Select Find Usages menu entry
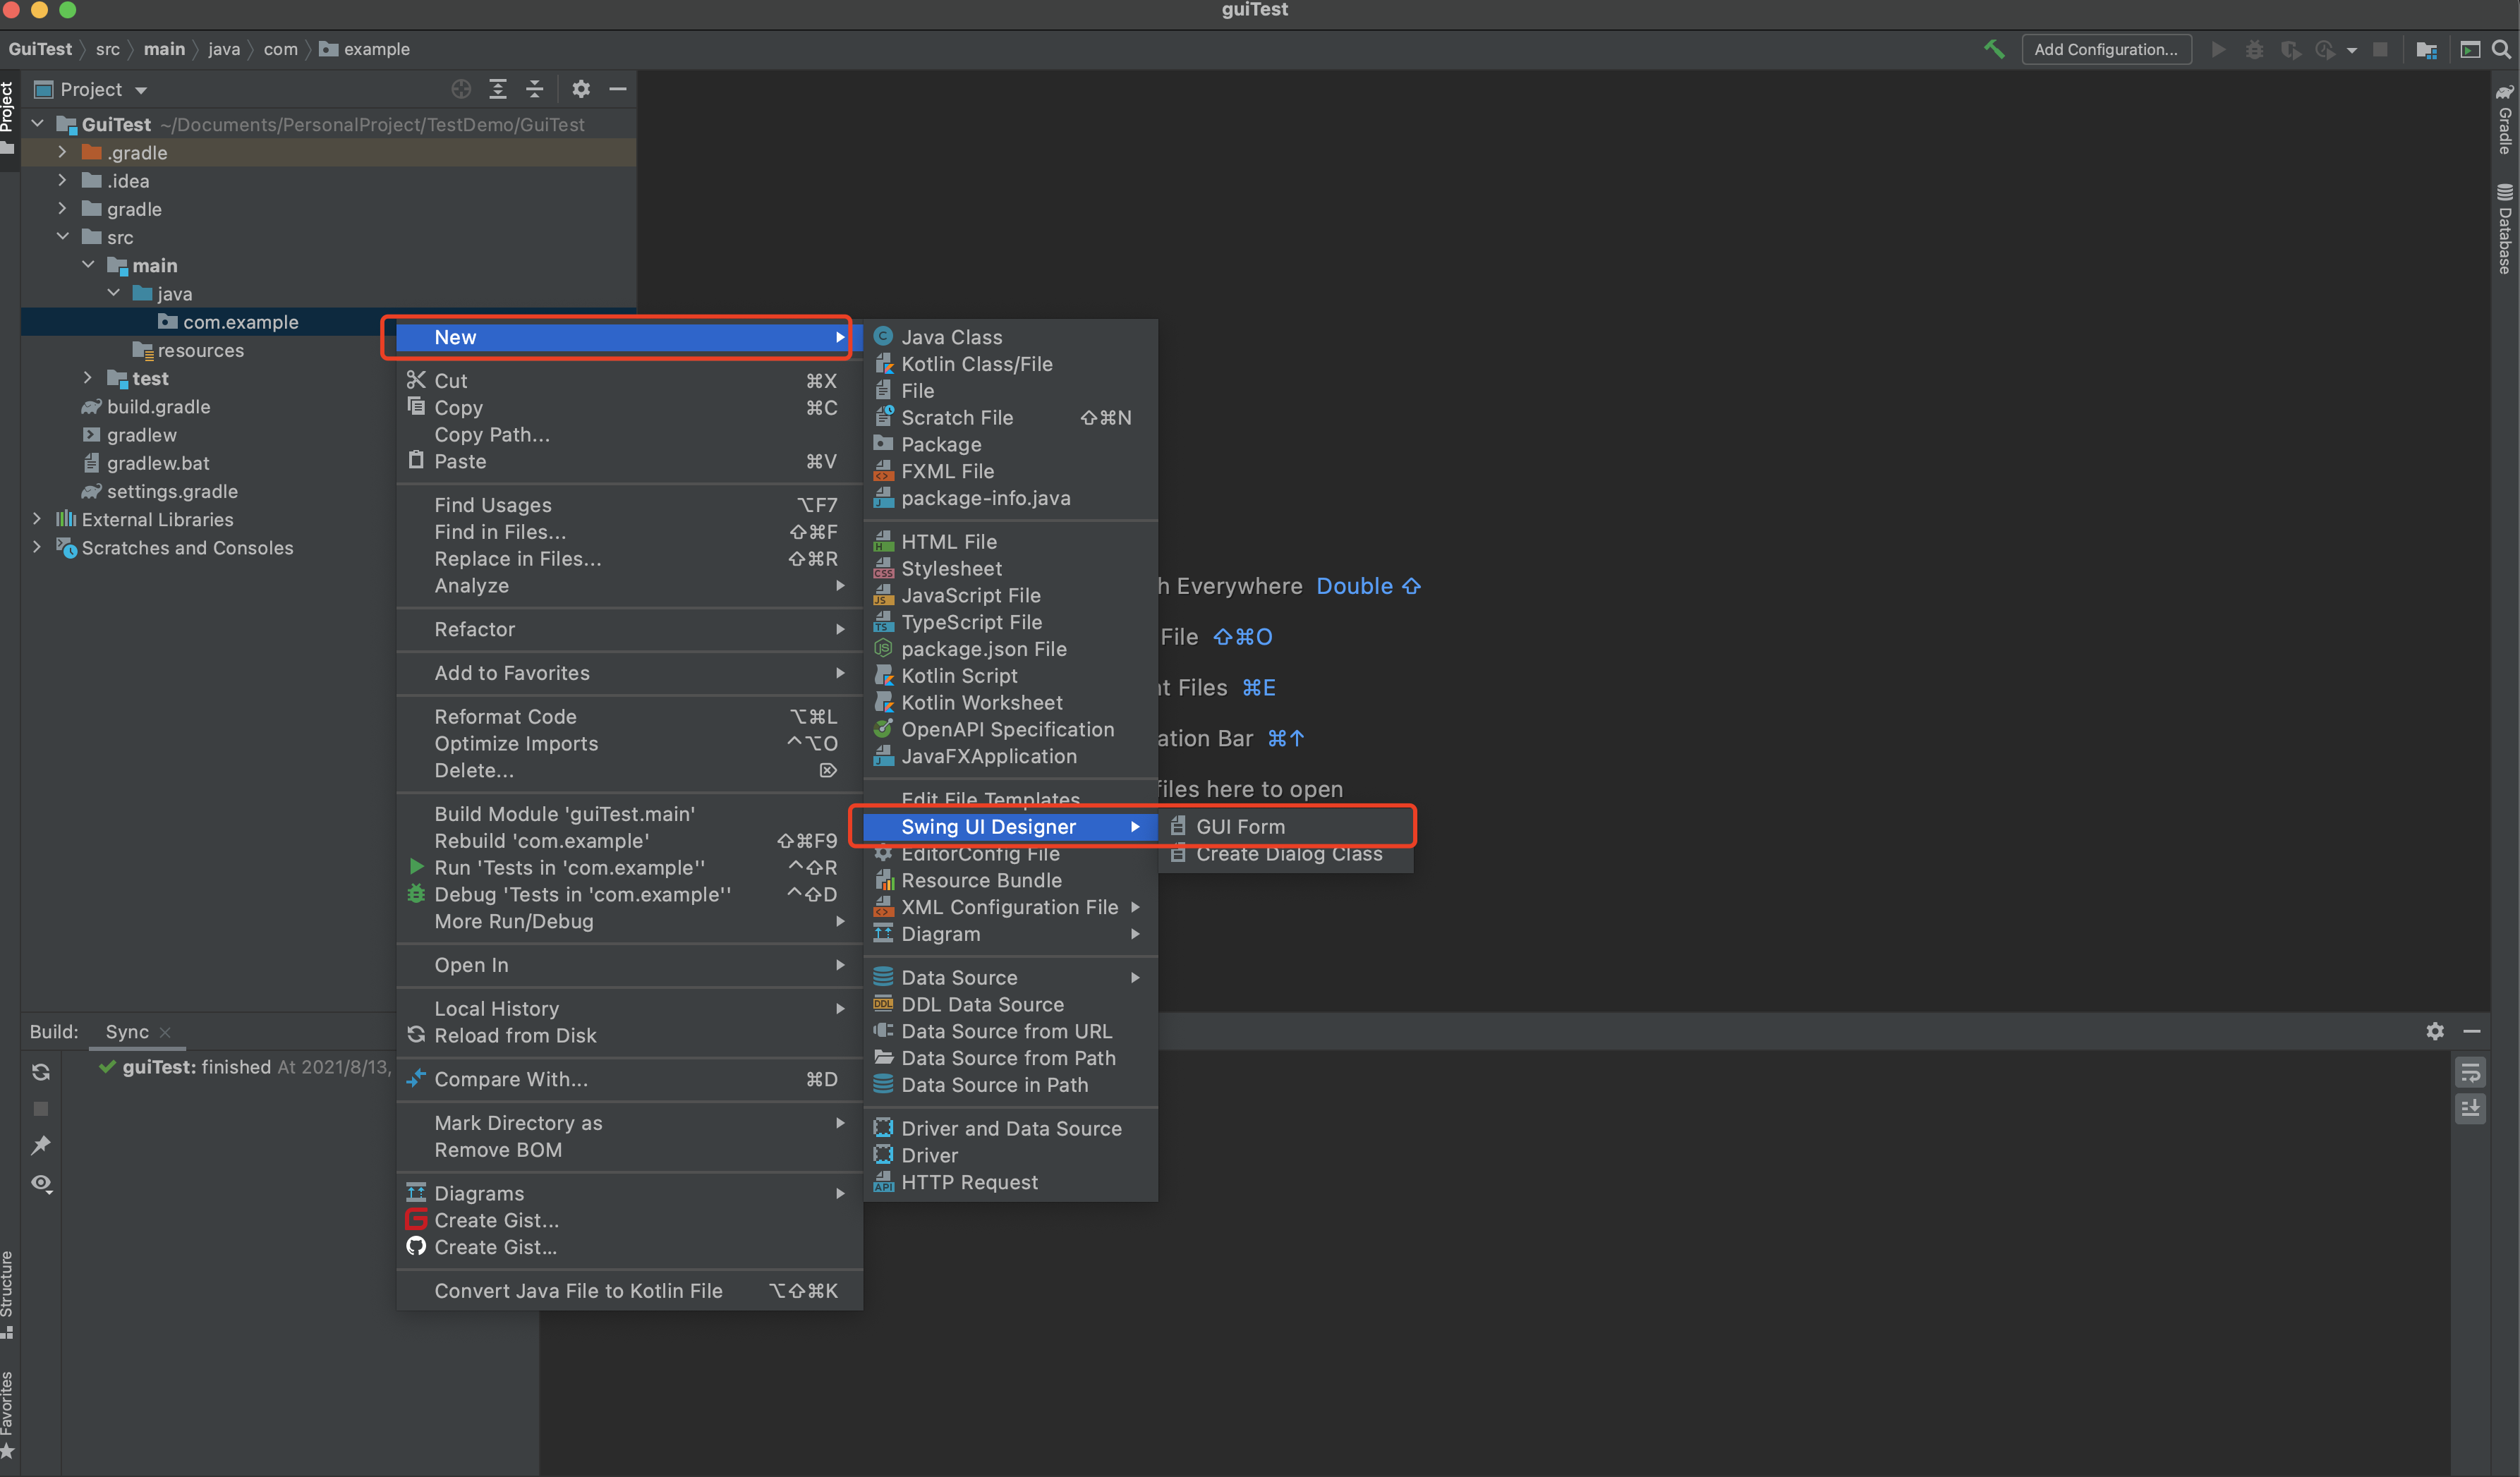This screenshot has height=1477, width=2520. 629,505
